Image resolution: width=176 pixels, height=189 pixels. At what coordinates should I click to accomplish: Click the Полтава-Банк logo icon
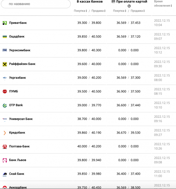pos(5,147)
